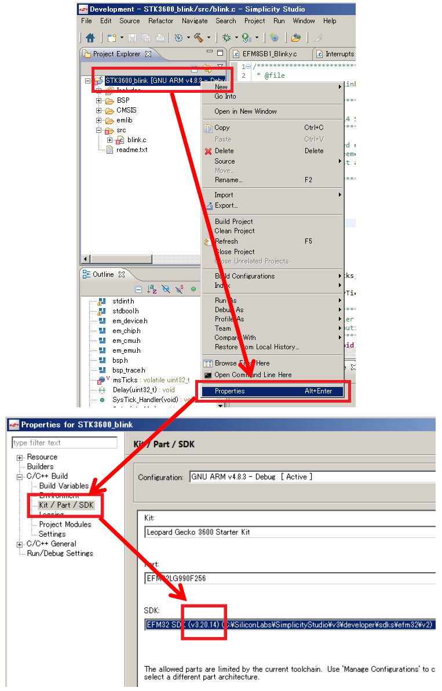Expand the C/C++ General tree node
The height and width of the screenshot is (691, 442).
(x=20, y=544)
